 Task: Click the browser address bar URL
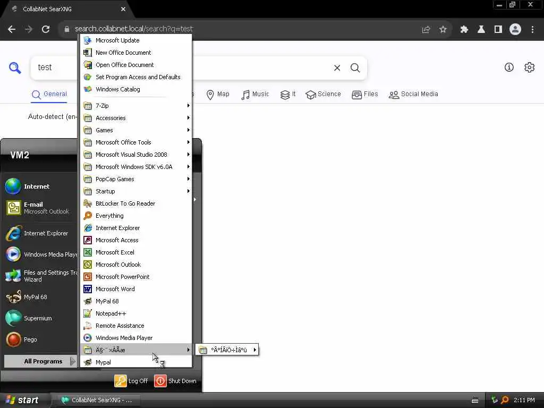coord(133,29)
